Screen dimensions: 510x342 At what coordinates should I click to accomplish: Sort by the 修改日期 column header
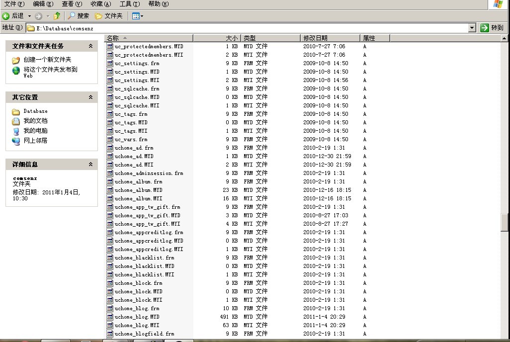pyautogui.click(x=330, y=38)
